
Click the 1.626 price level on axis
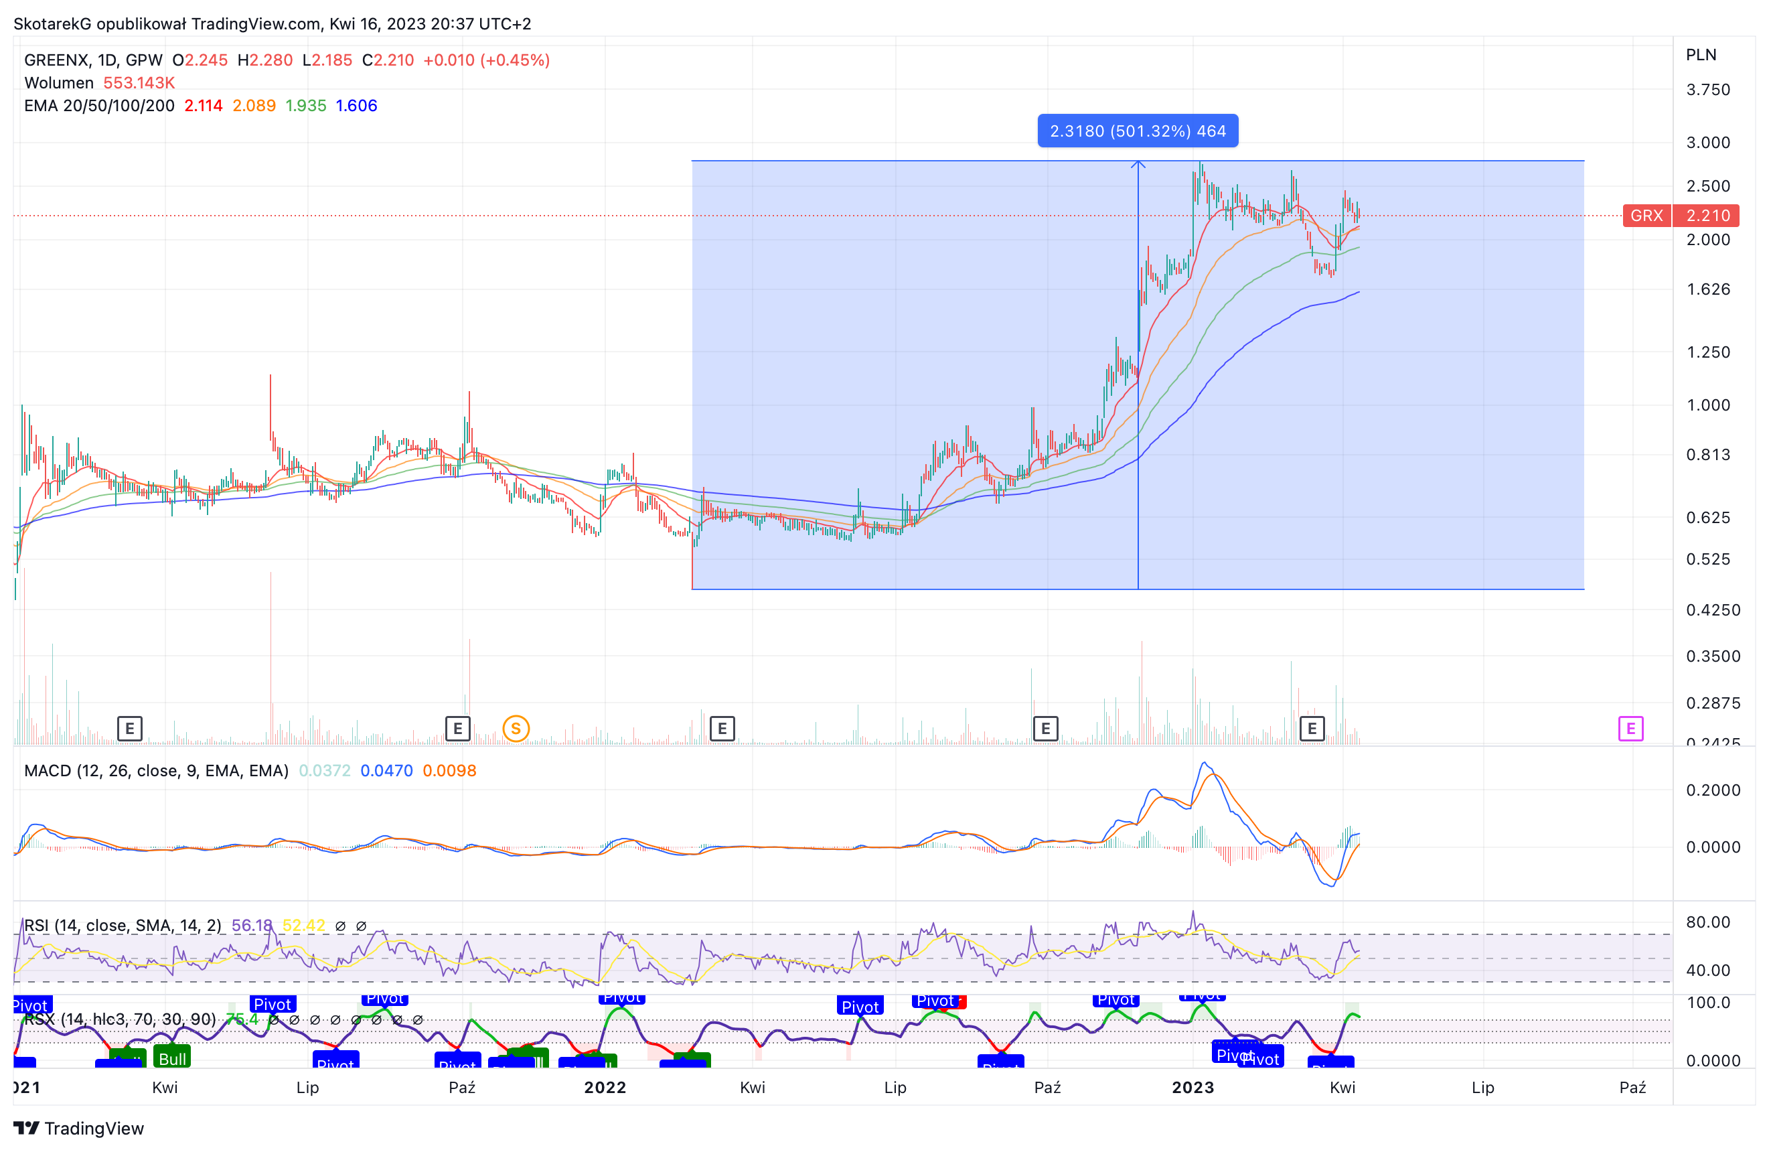pyautogui.click(x=1708, y=289)
